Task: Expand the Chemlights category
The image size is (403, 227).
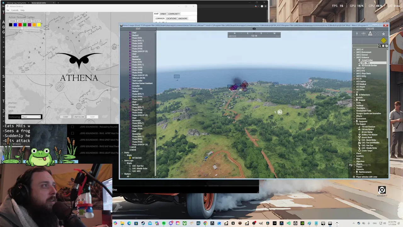Action: click(355, 108)
